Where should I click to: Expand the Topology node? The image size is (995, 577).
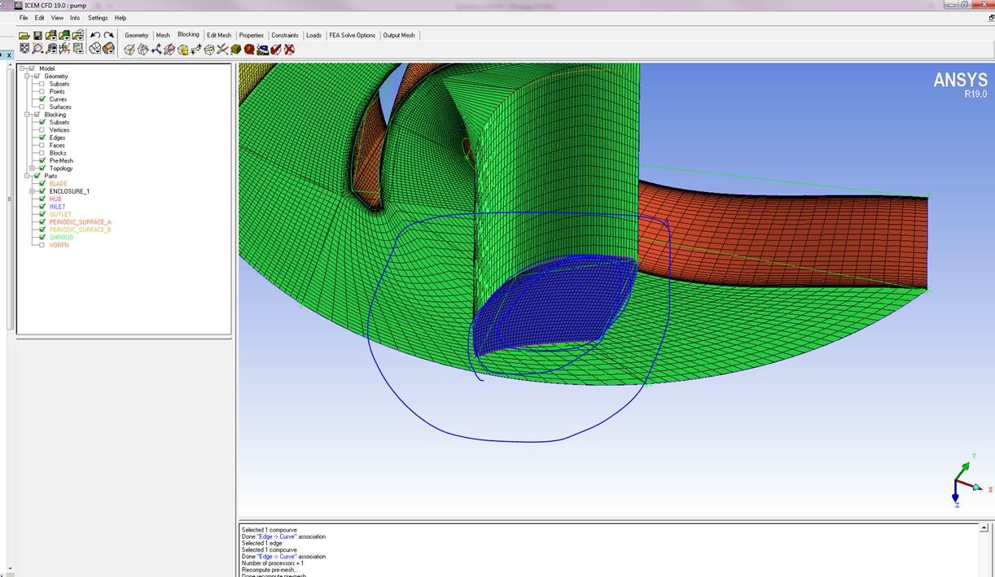click(x=32, y=168)
